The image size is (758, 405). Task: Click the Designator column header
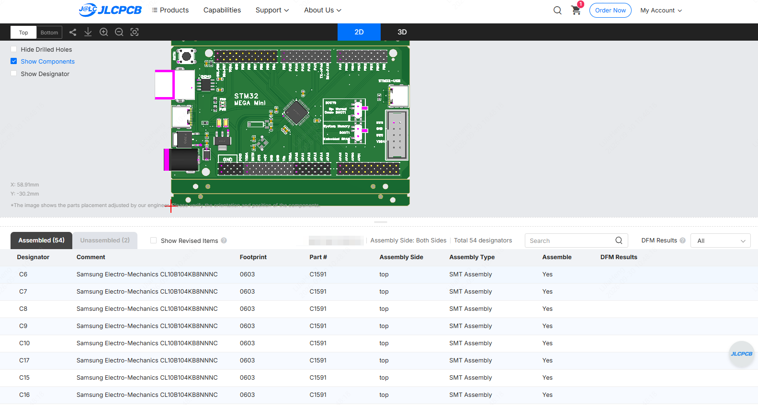coord(33,257)
